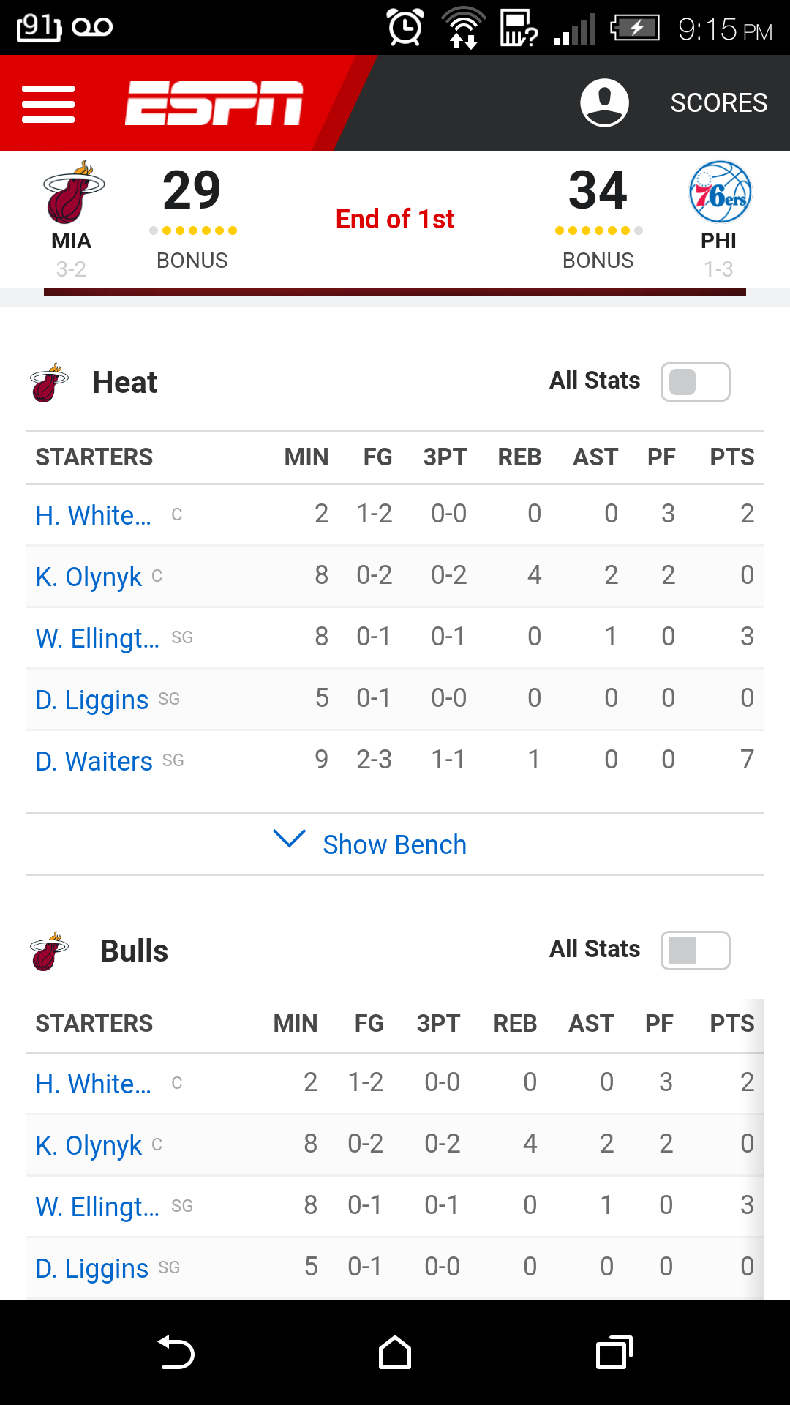
Task: Tap the ESPN logo
Action: pyautogui.click(x=214, y=103)
